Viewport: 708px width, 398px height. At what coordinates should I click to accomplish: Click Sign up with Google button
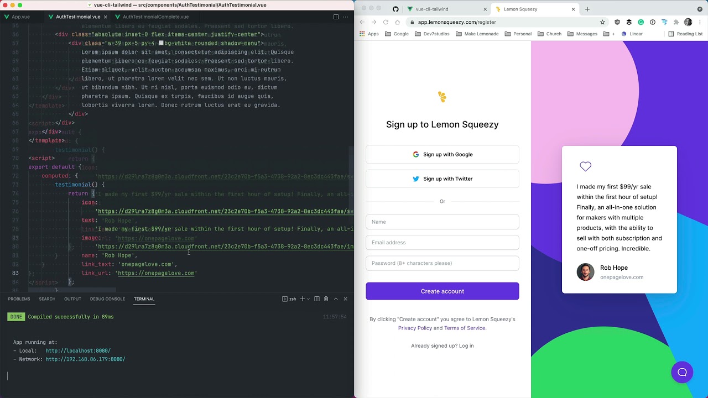click(442, 155)
